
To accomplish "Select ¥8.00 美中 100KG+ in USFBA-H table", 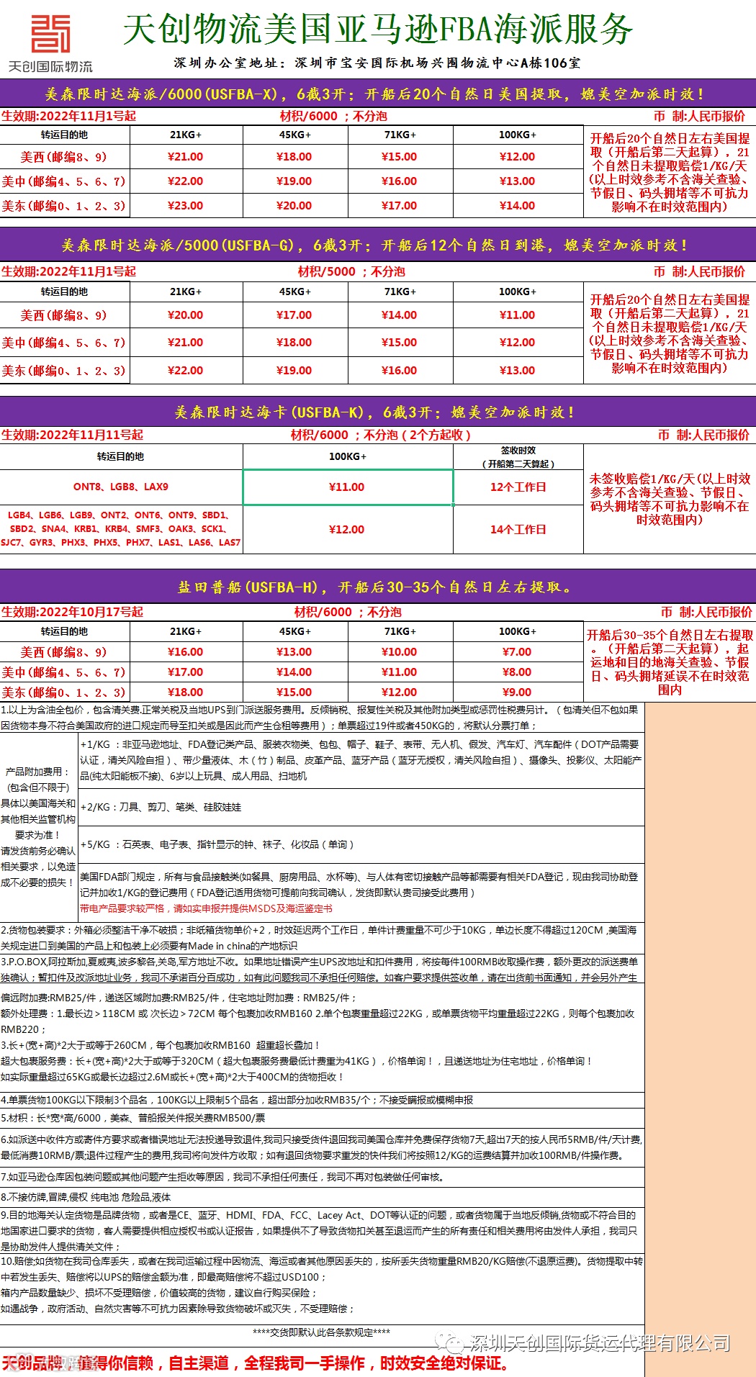I will [x=518, y=672].
